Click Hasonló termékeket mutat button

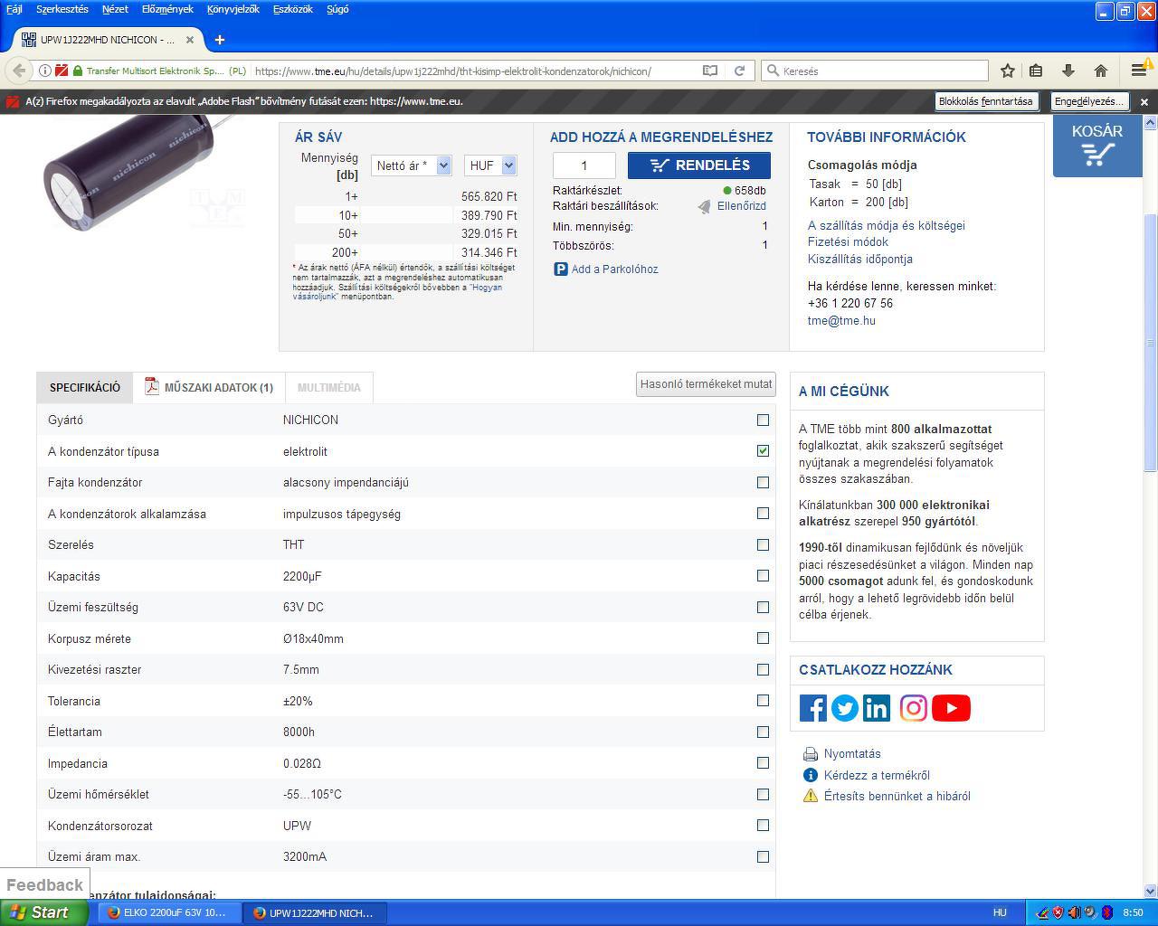706,384
